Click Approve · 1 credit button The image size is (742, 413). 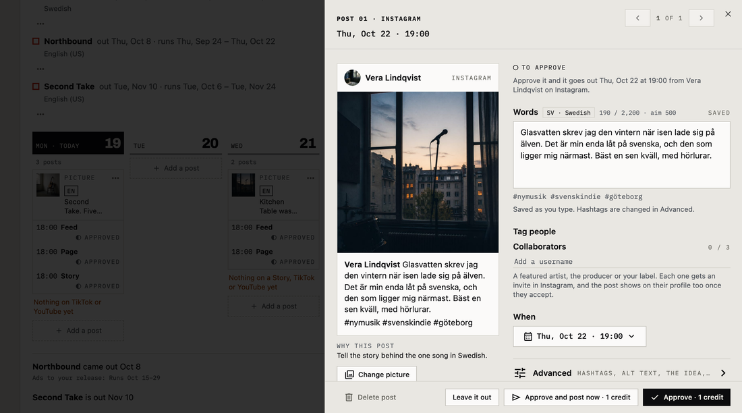click(x=687, y=397)
